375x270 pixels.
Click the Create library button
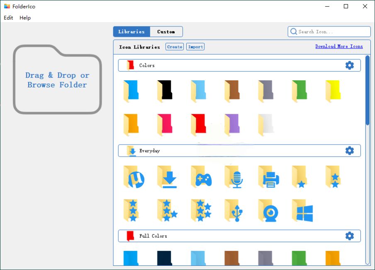pos(175,47)
